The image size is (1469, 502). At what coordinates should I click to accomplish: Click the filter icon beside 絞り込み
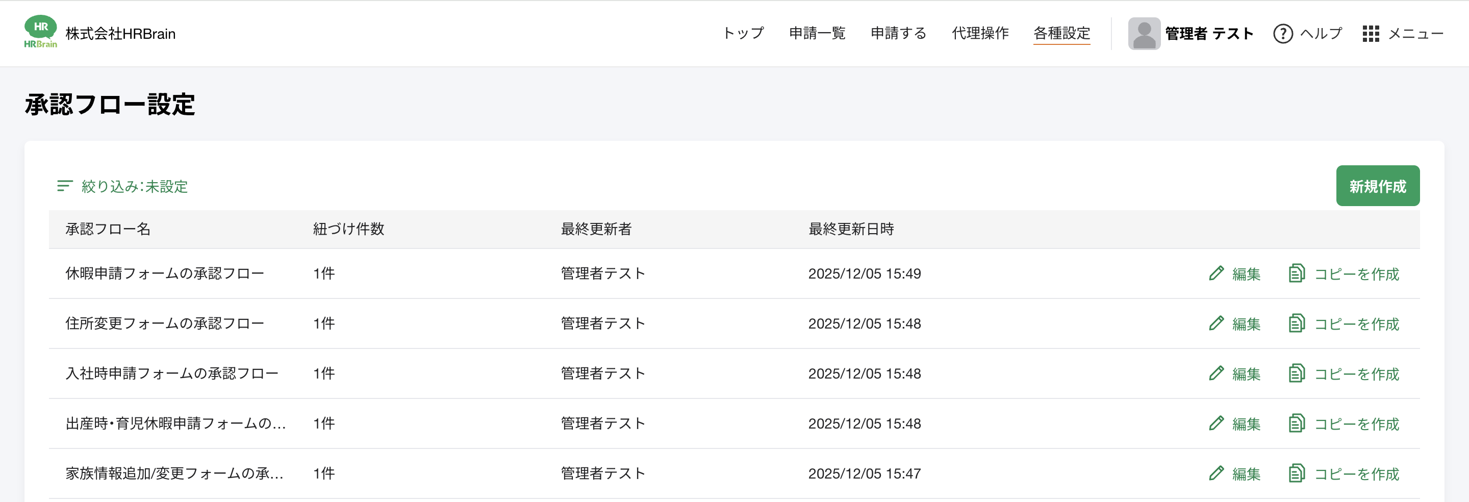pyautogui.click(x=64, y=186)
